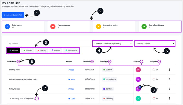Sort table by Task Type icon
Screen dimensions: 183x105
coord(110,61)
